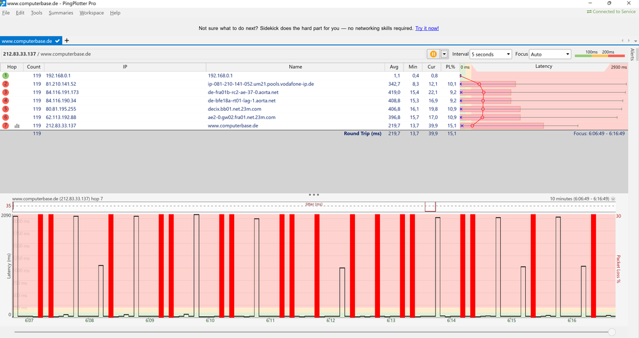Open the File menu
The image size is (639, 338).
coord(6,13)
